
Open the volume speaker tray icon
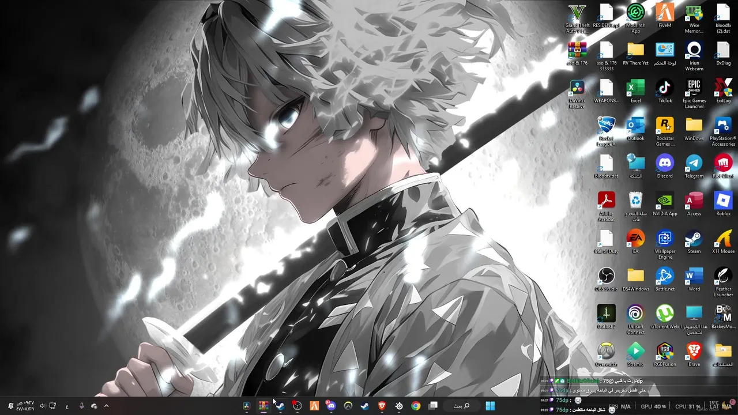click(42, 406)
